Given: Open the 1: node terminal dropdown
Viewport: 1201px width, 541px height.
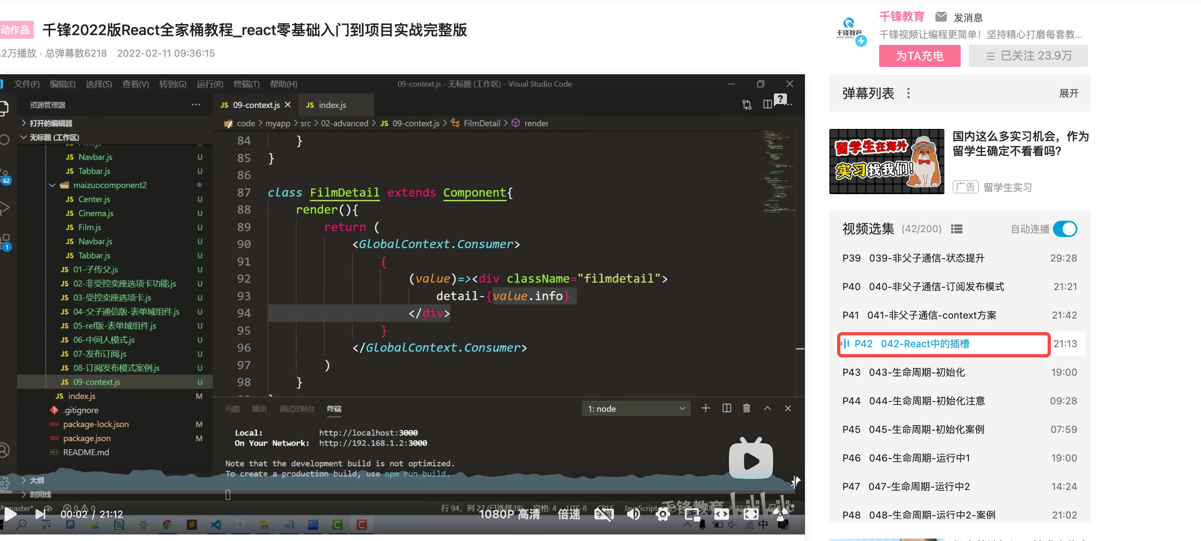Looking at the screenshot, I should [x=636, y=408].
